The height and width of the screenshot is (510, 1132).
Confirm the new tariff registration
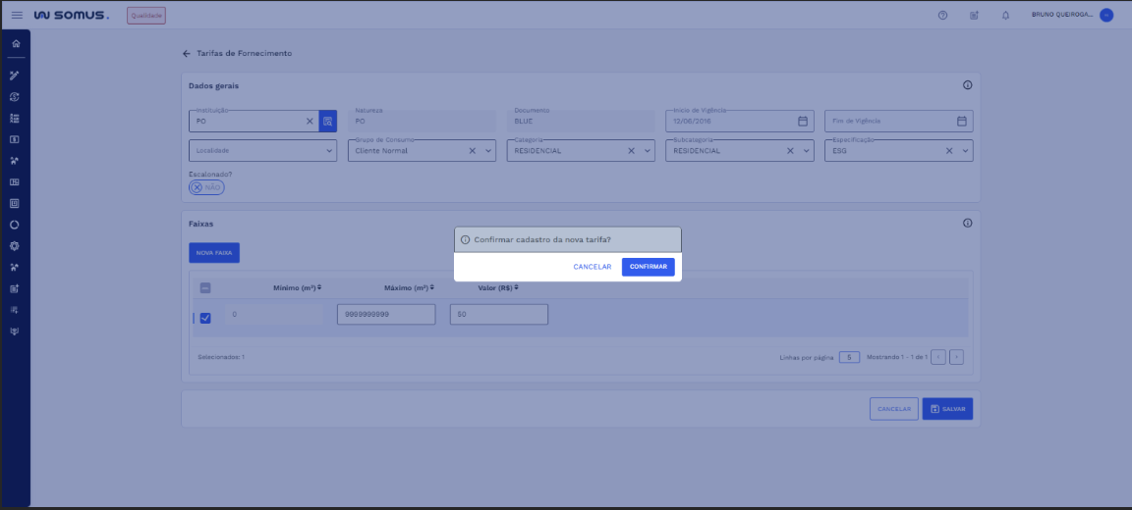point(648,267)
